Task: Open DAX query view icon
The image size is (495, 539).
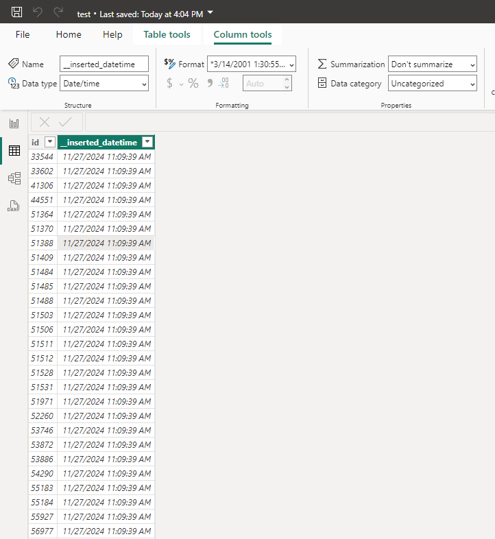Action: click(14, 206)
